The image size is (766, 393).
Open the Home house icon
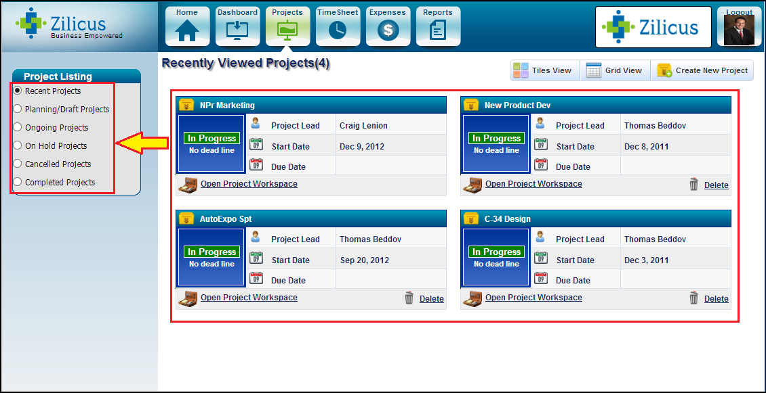[x=187, y=30]
